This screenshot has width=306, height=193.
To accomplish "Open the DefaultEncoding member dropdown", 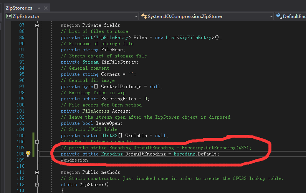I will [x=291, y=16].
